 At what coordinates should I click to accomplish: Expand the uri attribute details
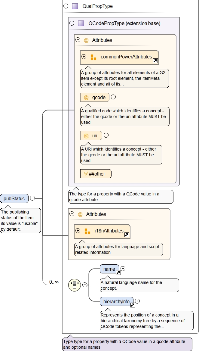[x=106, y=135]
